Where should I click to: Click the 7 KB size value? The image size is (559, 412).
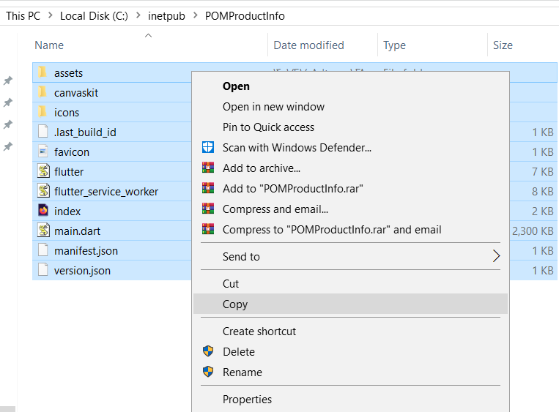coord(543,172)
